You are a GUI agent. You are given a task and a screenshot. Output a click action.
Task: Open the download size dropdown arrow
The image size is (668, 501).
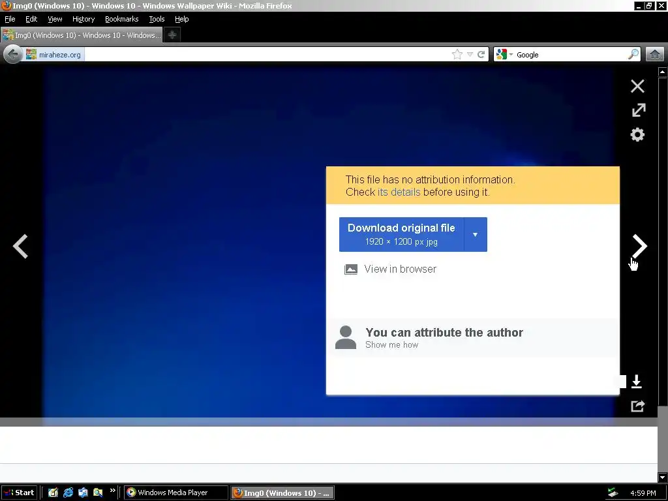[476, 234]
